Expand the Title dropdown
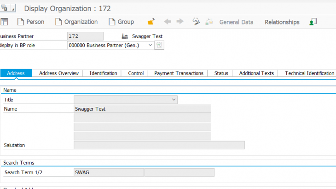The height and width of the screenshot is (189, 336). [x=174, y=100]
